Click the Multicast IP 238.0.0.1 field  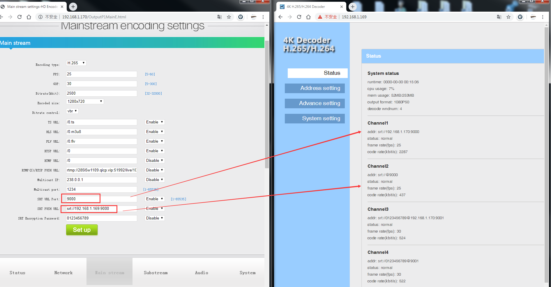click(x=101, y=180)
